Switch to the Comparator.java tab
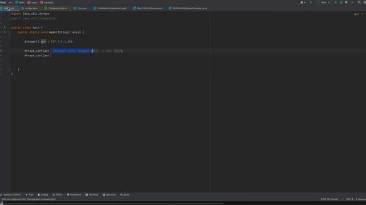Screen dimensions: 366x205 pyautogui.click(x=57, y=8)
